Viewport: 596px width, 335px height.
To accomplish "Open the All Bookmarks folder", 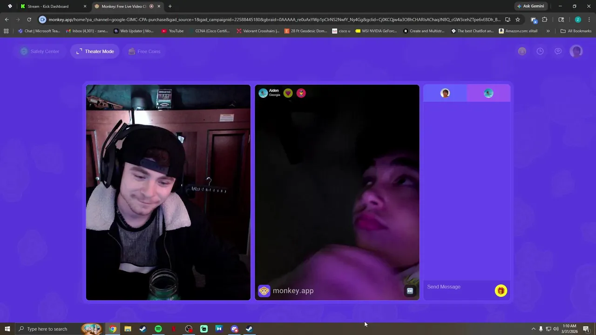I will (576, 31).
